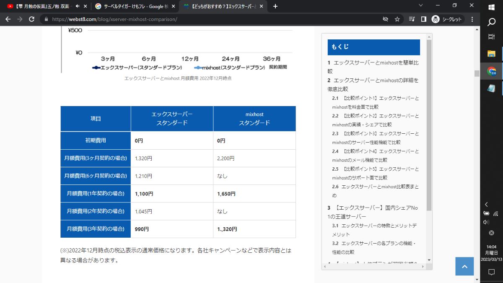503x283 pixels.
Task: Click the 1,210円 price cell
Action: (172, 176)
